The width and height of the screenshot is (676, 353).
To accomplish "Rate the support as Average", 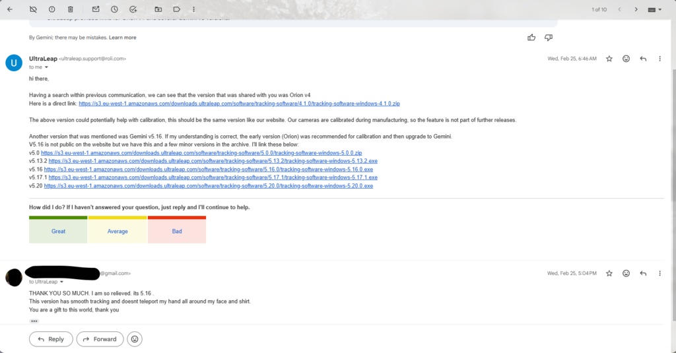I will (118, 230).
